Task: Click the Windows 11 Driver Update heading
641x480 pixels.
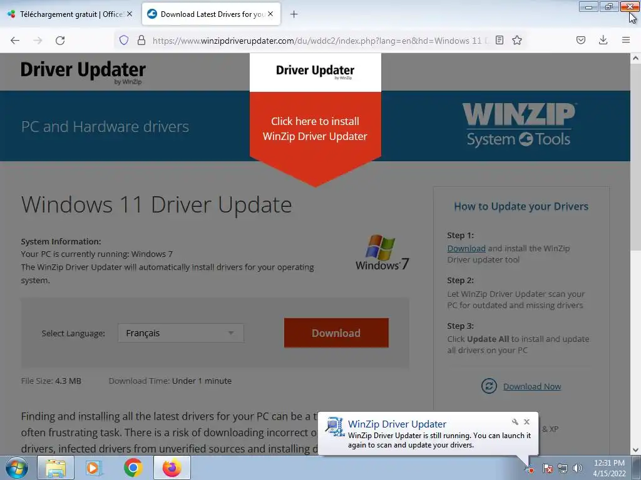Action: 156,204
